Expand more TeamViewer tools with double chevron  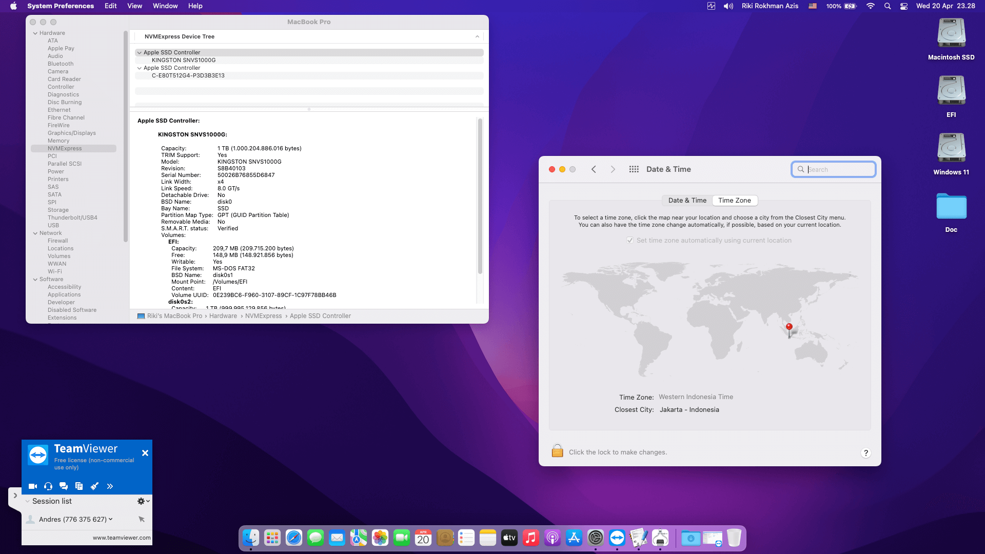pos(110,486)
